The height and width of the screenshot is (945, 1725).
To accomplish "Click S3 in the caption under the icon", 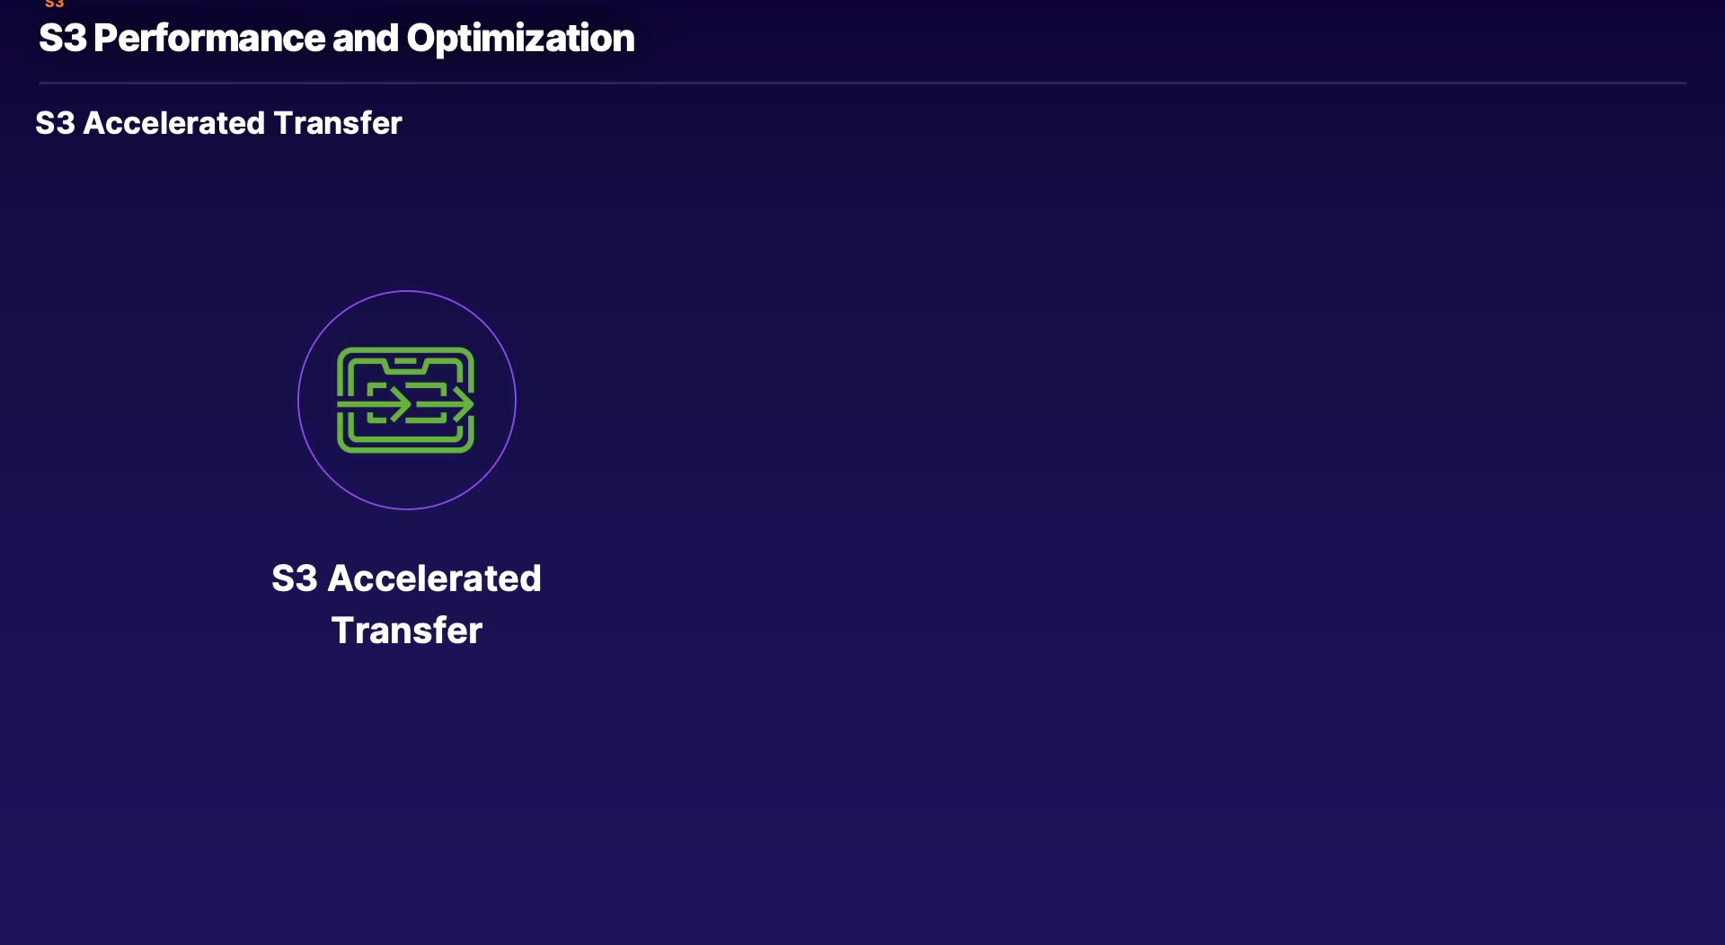I will 295,578.
